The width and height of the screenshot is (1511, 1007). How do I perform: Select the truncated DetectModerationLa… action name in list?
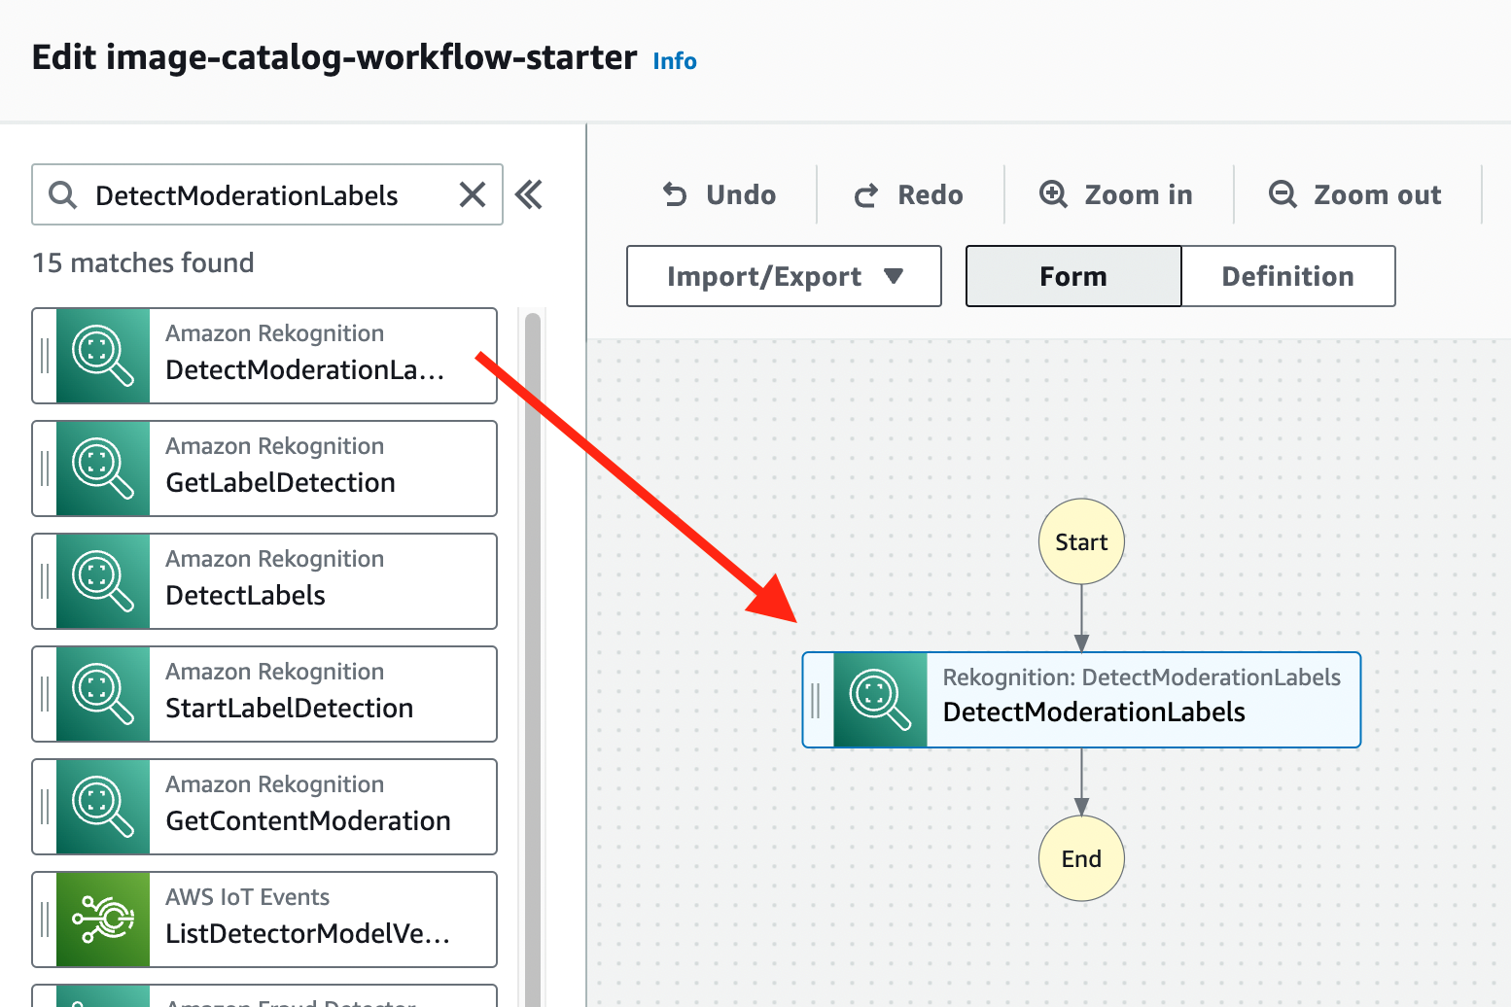coord(305,370)
